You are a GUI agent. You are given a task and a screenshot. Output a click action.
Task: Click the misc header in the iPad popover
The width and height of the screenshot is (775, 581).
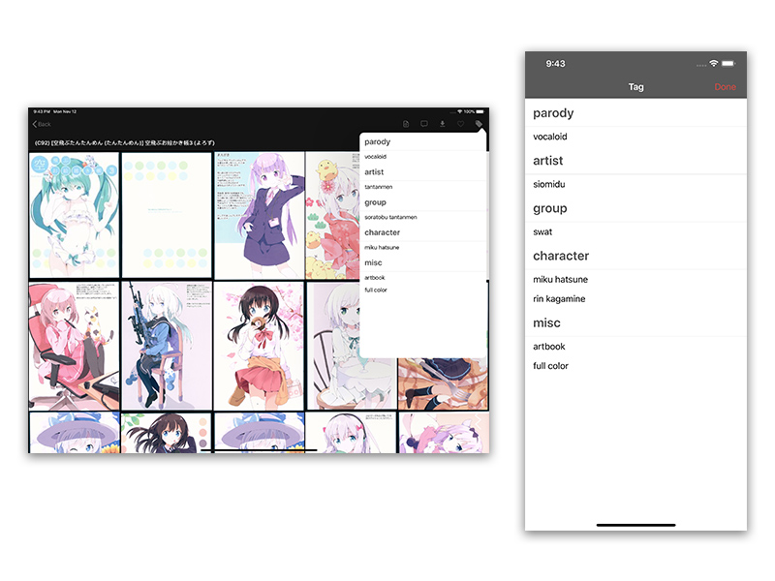(373, 262)
